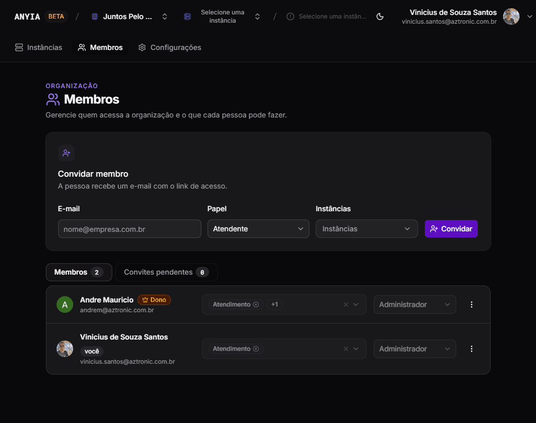Expand Vinicius de Souza Santos's instances dropdown chevron
Viewport: 536px width, 423px height.
click(x=356, y=349)
